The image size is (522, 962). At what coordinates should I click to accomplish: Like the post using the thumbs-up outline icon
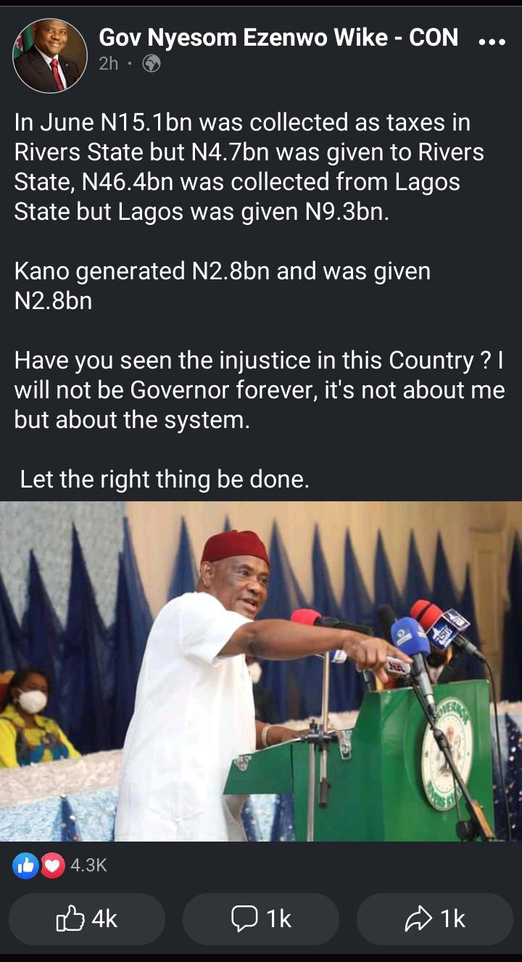pos(70,919)
